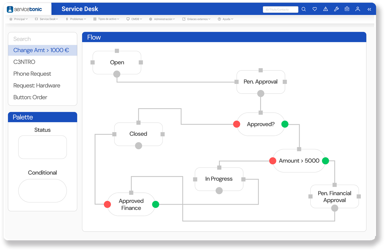Click the red dot on Amount > 5000
Screen dimensions: 386x251
tap(273, 161)
